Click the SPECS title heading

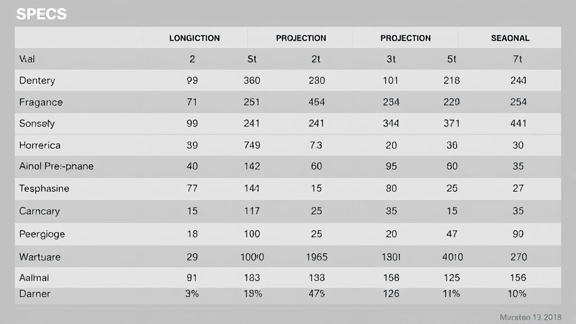(x=41, y=14)
